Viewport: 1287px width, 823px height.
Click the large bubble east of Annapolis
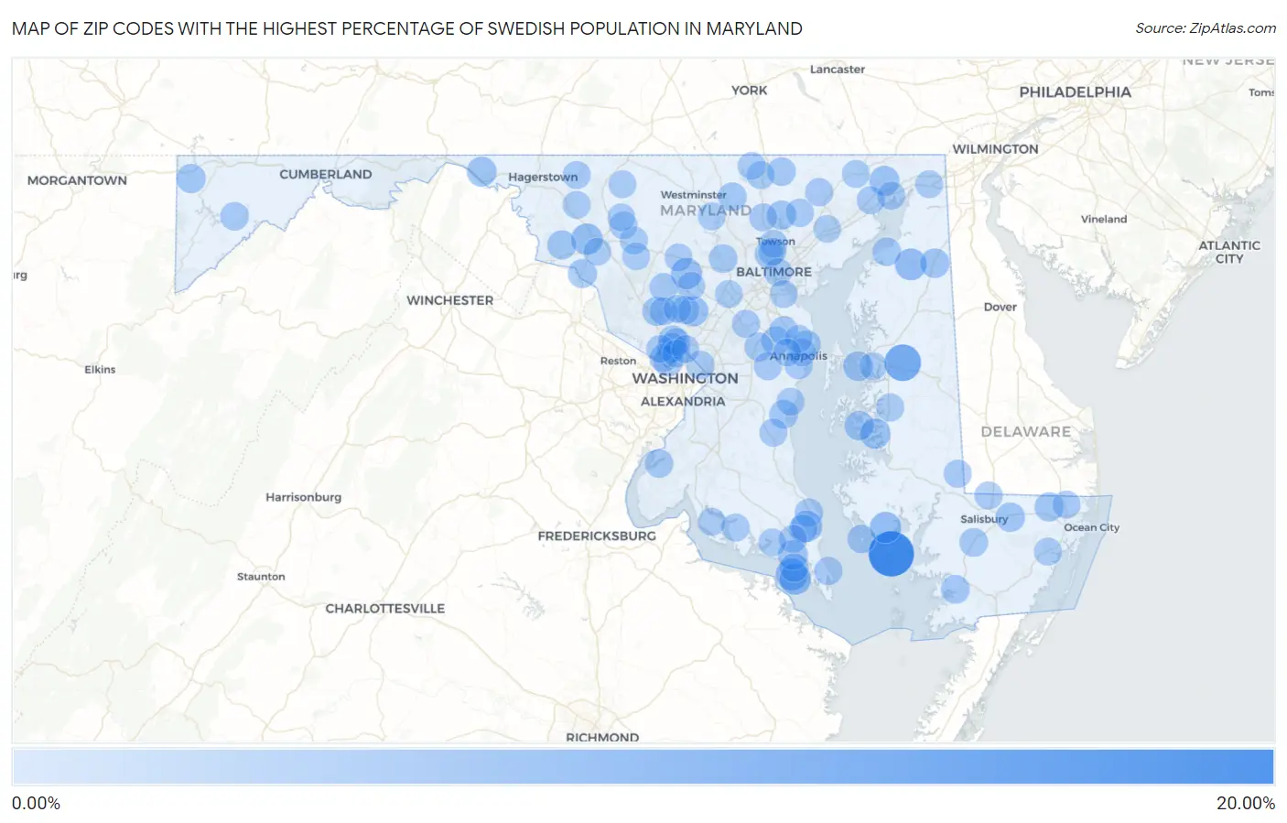click(x=903, y=363)
